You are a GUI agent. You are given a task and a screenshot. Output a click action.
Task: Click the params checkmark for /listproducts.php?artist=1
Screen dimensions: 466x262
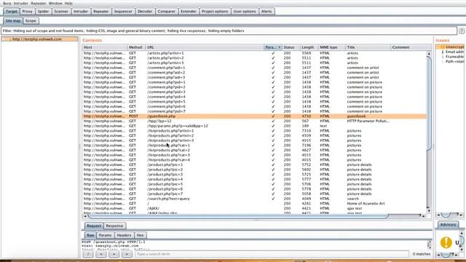coord(273,131)
